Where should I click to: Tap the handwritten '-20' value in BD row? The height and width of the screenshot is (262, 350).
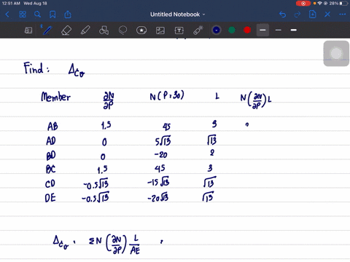tap(161, 154)
